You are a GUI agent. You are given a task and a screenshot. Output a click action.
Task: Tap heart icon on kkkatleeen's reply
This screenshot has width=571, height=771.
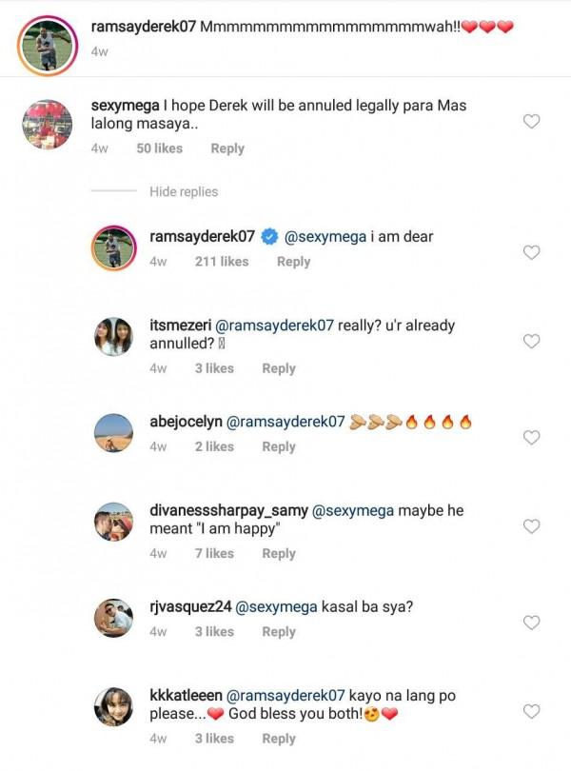(533, 711)
